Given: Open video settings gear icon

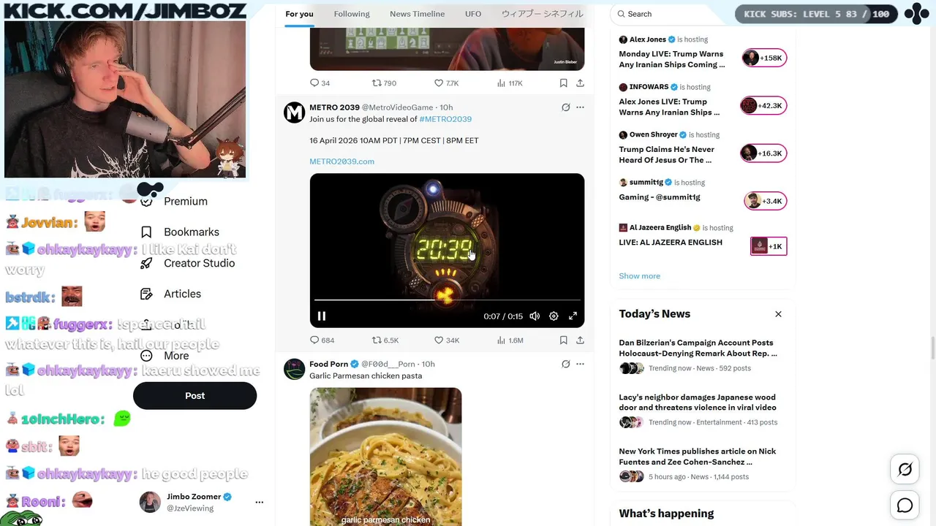Looking at the screenshot, I should click(554, 316).
